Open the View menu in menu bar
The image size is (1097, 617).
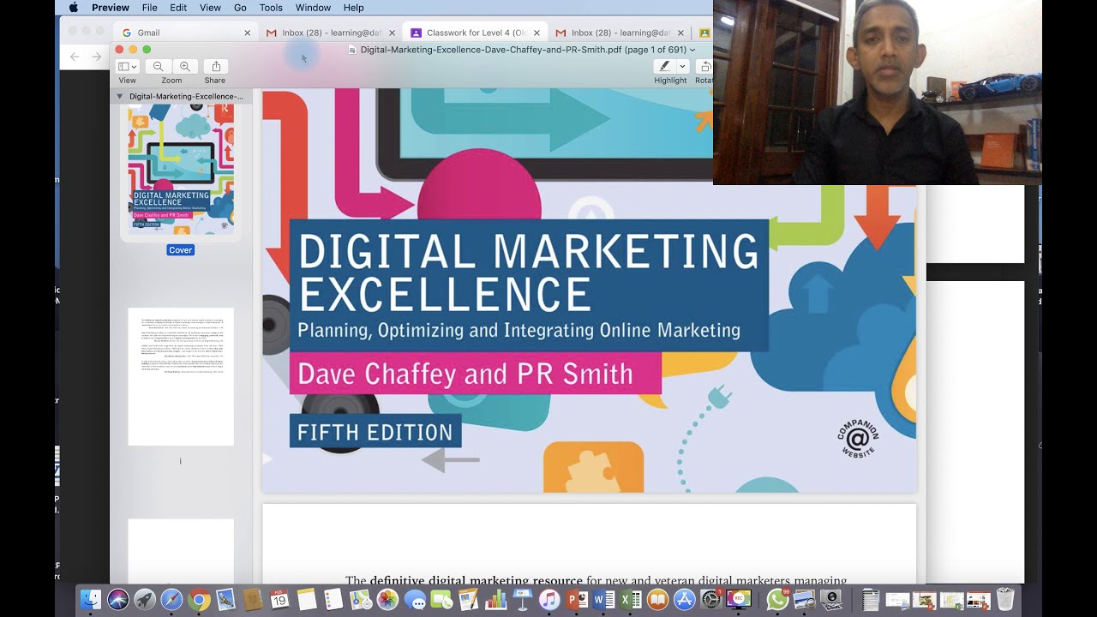pyautogui.click(x=210, y=8)
